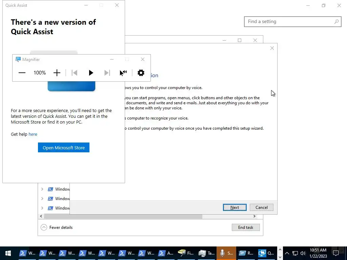Follow the 'here' help link in Quick Assist
Image resolution: width=347 pixels, height=260 pixels.
33,134
